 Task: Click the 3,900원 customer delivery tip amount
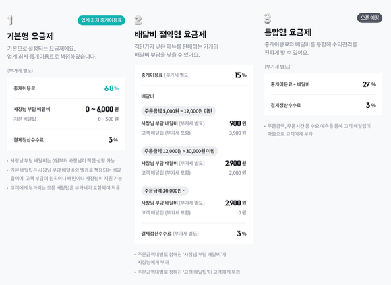238,133
